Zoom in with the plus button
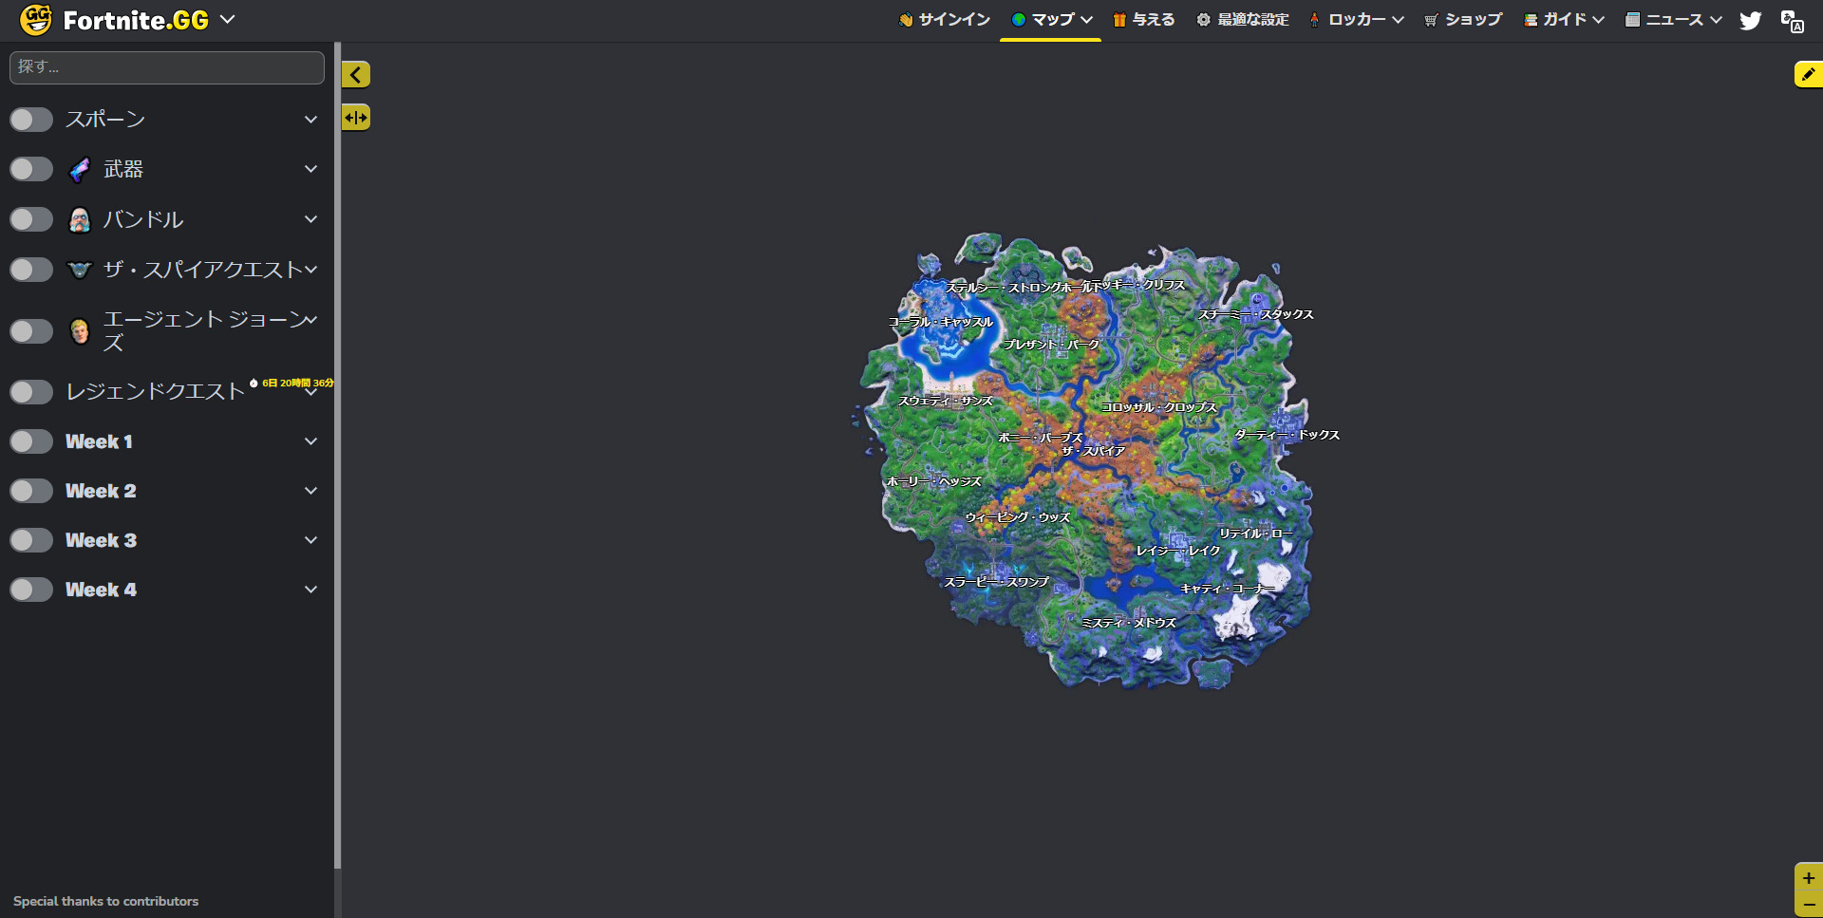The image size is (1823, 918). pyautogui.click(x=1809, y=878)
